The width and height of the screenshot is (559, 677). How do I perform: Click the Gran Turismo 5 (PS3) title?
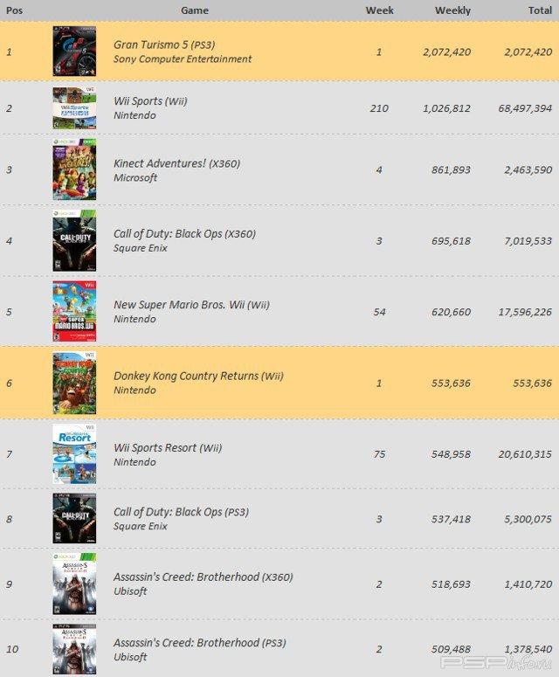click(x=164, y=45)
